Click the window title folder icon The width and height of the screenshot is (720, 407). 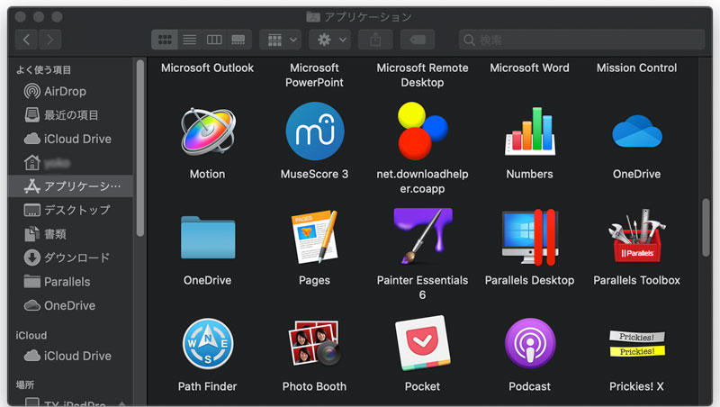click(313, 17)
